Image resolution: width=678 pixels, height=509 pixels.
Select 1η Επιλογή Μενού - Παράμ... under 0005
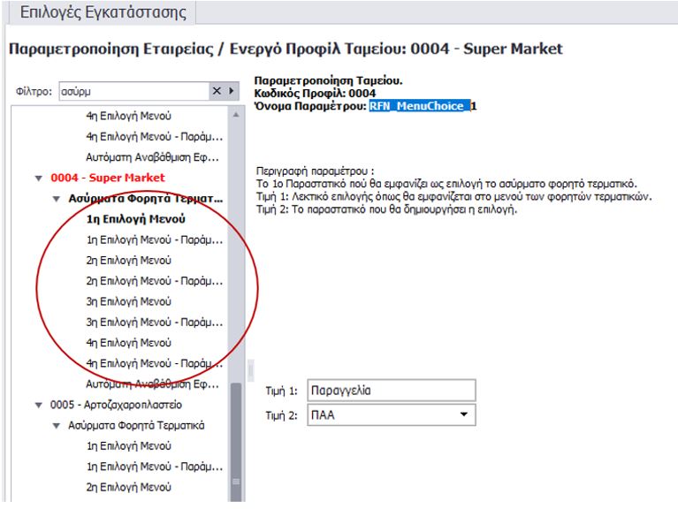point(154,467)
